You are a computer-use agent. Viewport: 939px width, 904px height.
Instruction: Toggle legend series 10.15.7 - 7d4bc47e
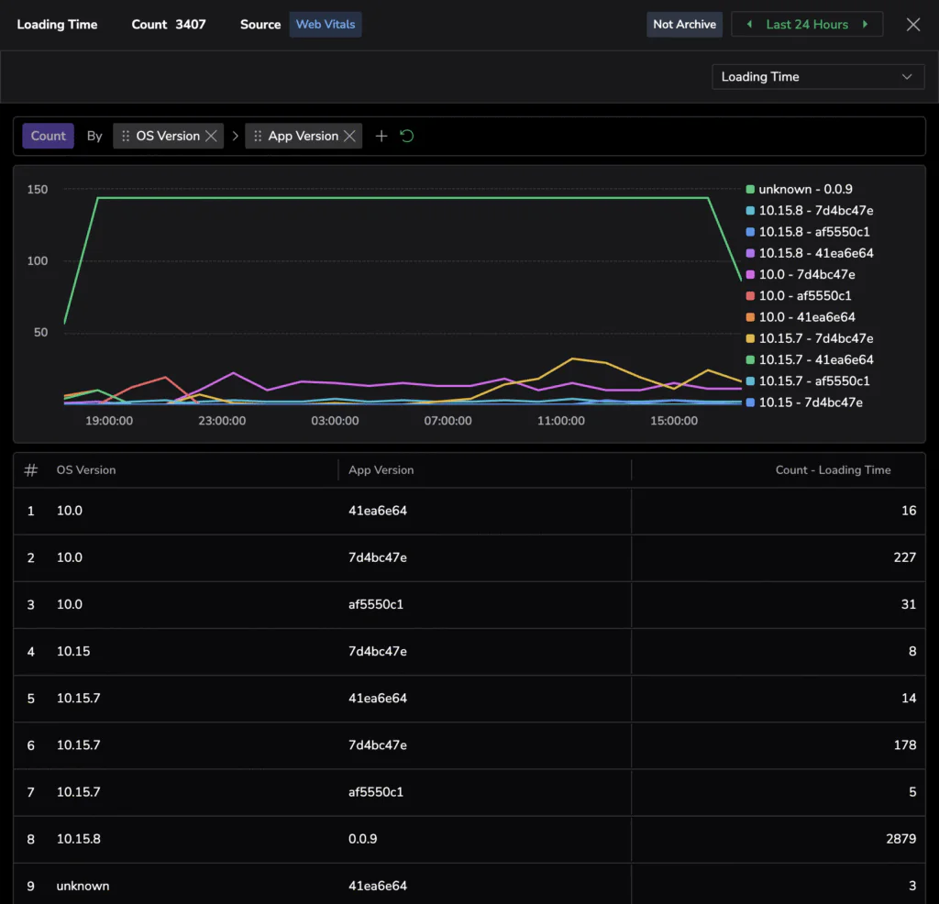pyautogui.click(x=809, y=338)
